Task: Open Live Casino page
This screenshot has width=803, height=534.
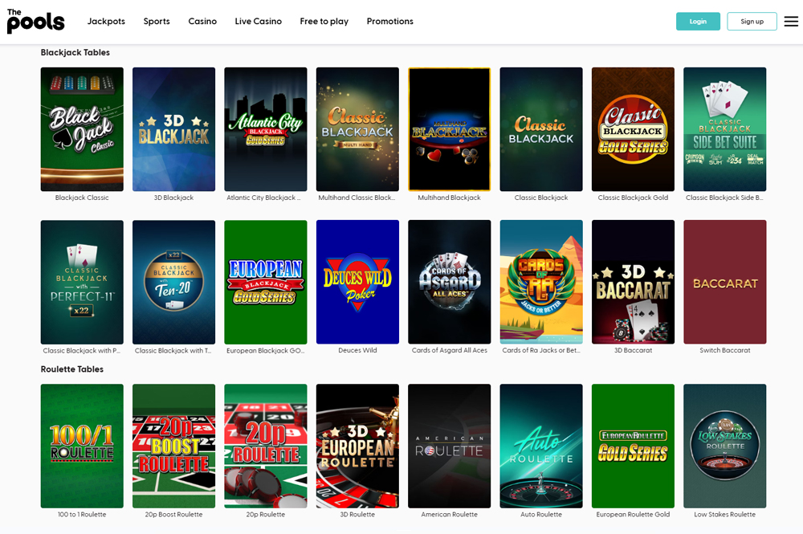Action: coord(258,22)
